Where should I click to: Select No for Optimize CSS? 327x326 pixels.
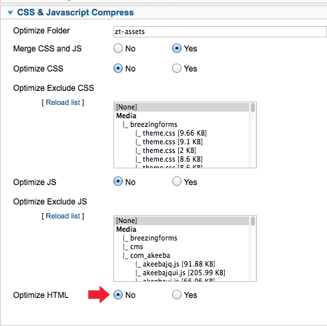tap(118, 68)
